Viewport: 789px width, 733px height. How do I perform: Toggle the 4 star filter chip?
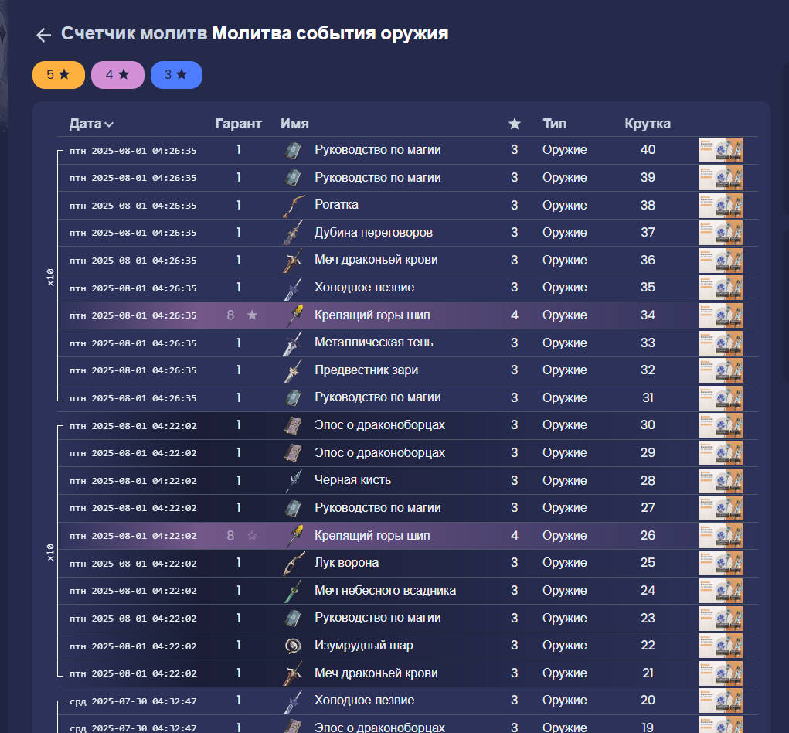pyautogui.click(x=117, y=75)
